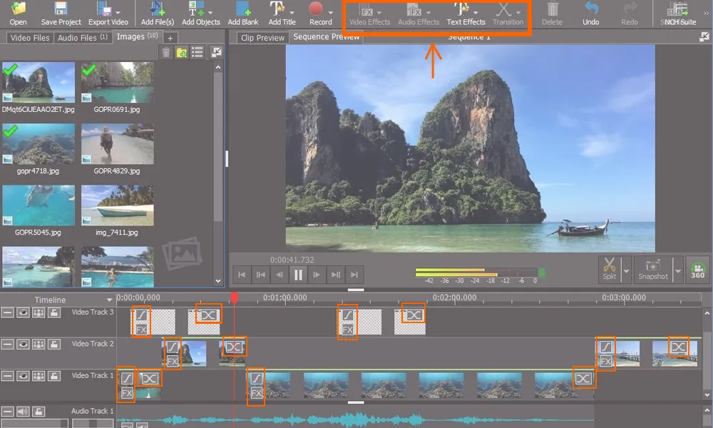Image resolution: width=713 pixels, height=428 pixels.
Task: Toggle visibility of Video Track 2
Action: (x=24, y=345)
